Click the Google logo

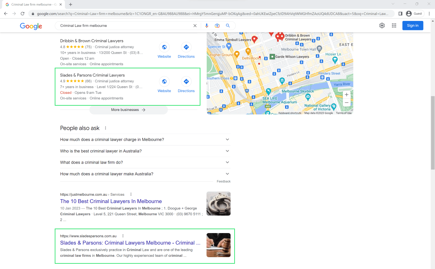31,26
